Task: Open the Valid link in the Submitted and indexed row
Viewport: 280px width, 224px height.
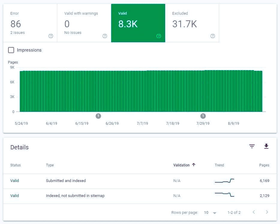Action: (14, 181)
